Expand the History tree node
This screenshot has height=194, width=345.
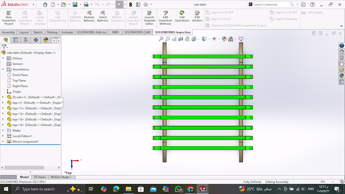pos(3,58)
